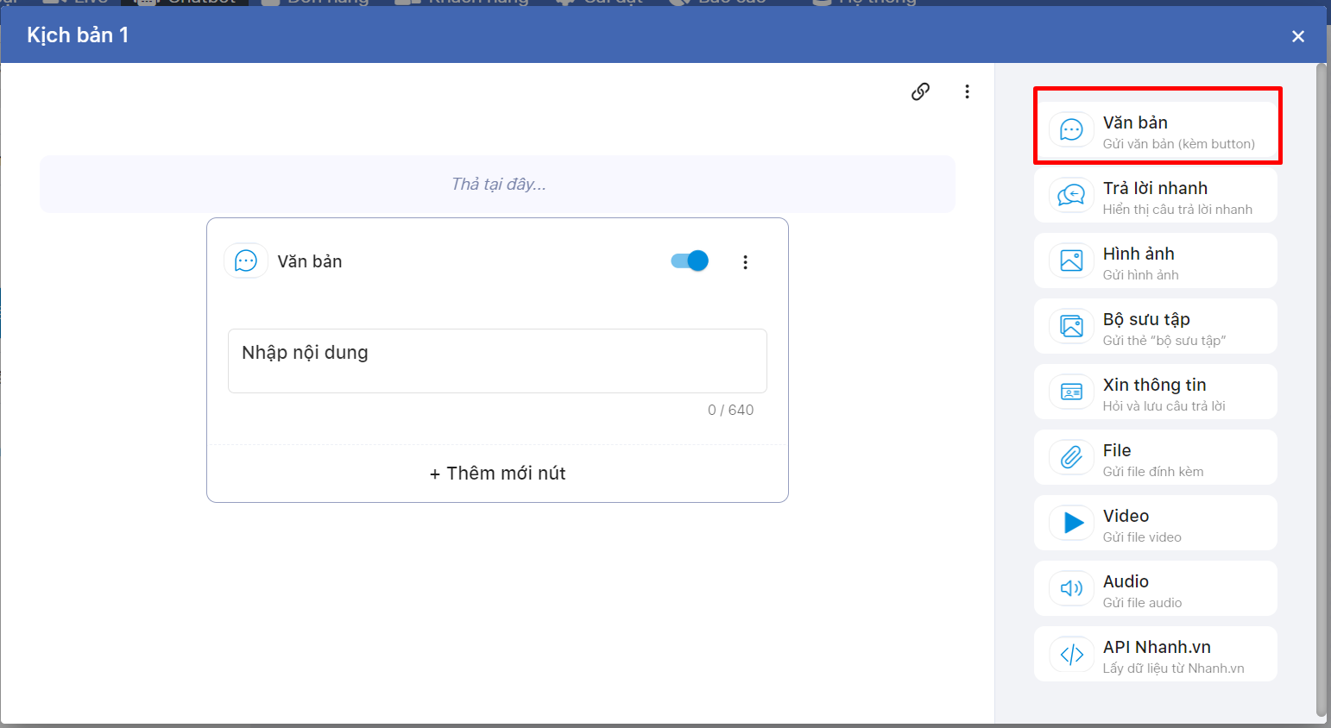Click the Xin thông tin card icon
This screenshot has height=728, width=1331.
pos(1071,392)
